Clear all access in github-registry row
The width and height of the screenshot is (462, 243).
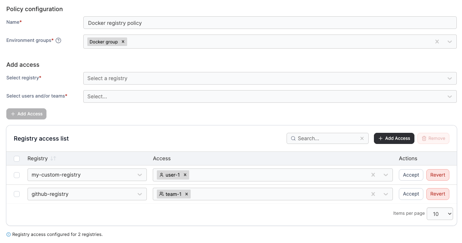(373, 194)
